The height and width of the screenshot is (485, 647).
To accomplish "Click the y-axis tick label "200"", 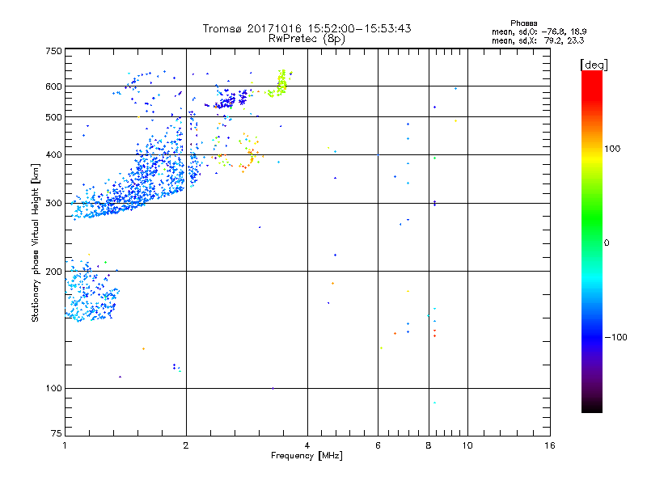I will tap(53, 272).
